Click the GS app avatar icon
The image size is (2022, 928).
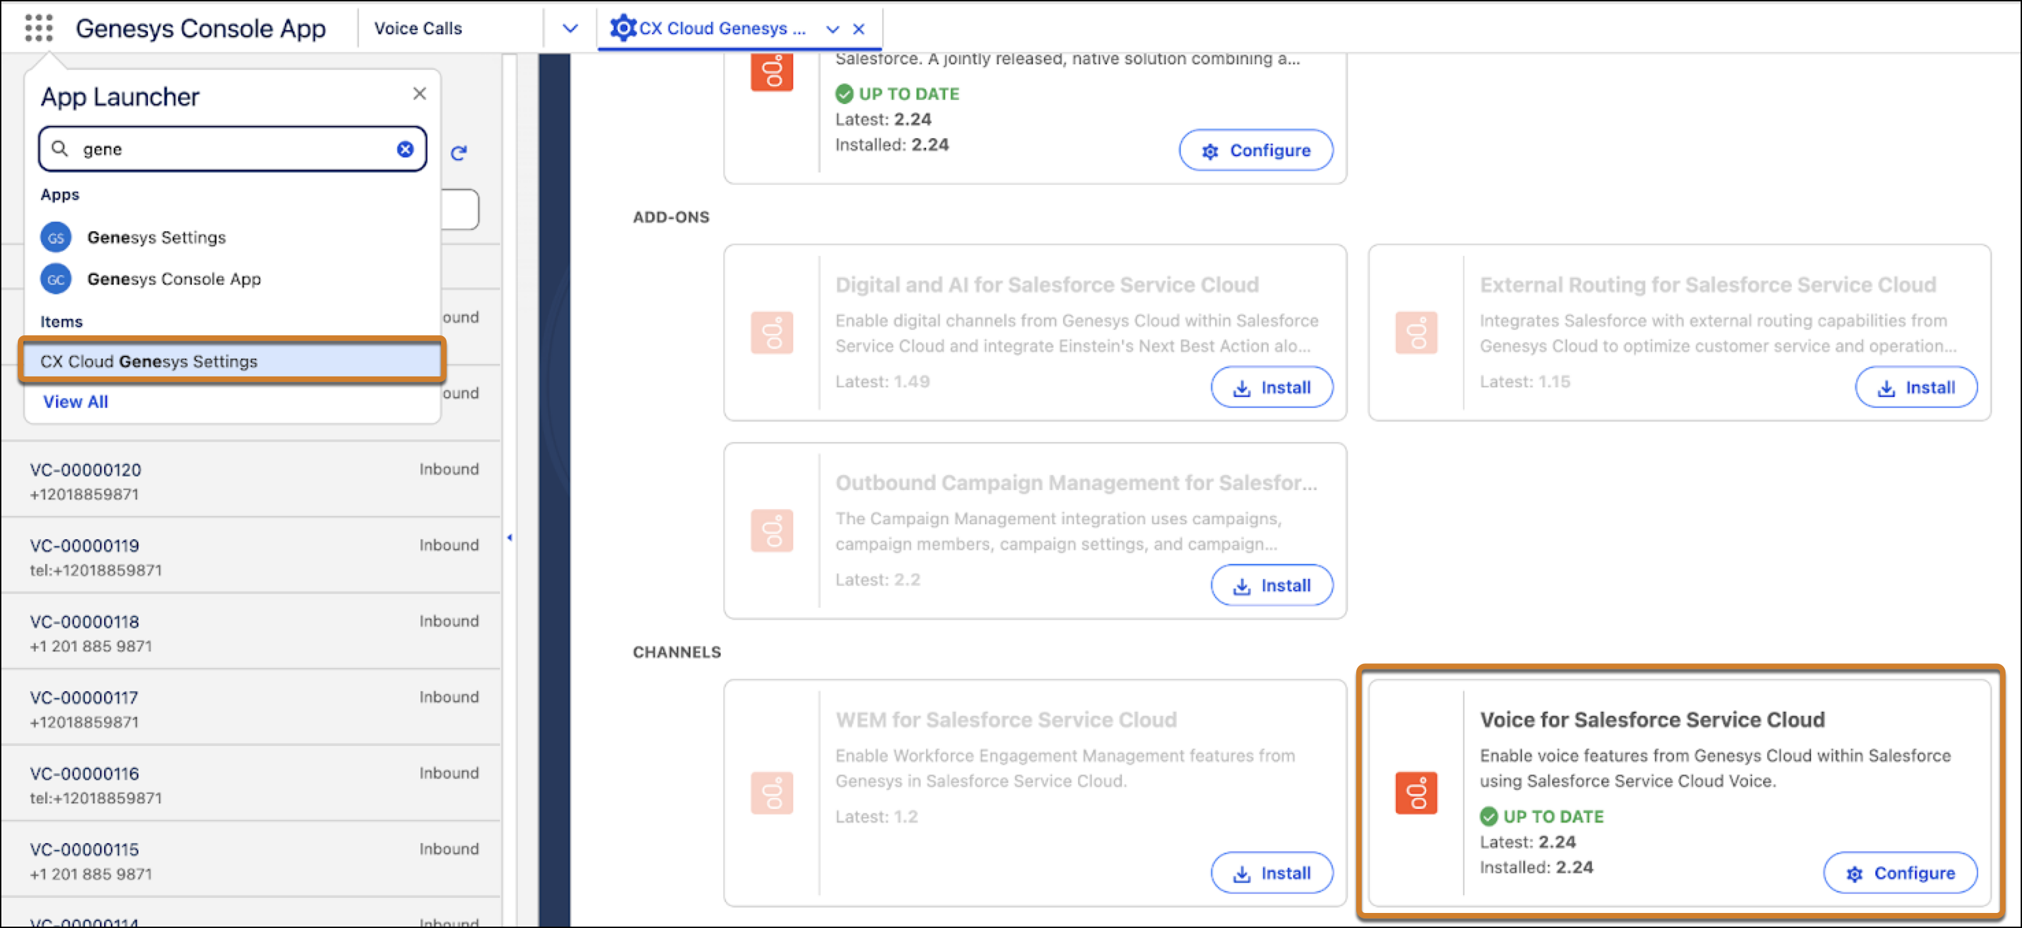click(55, 237)
